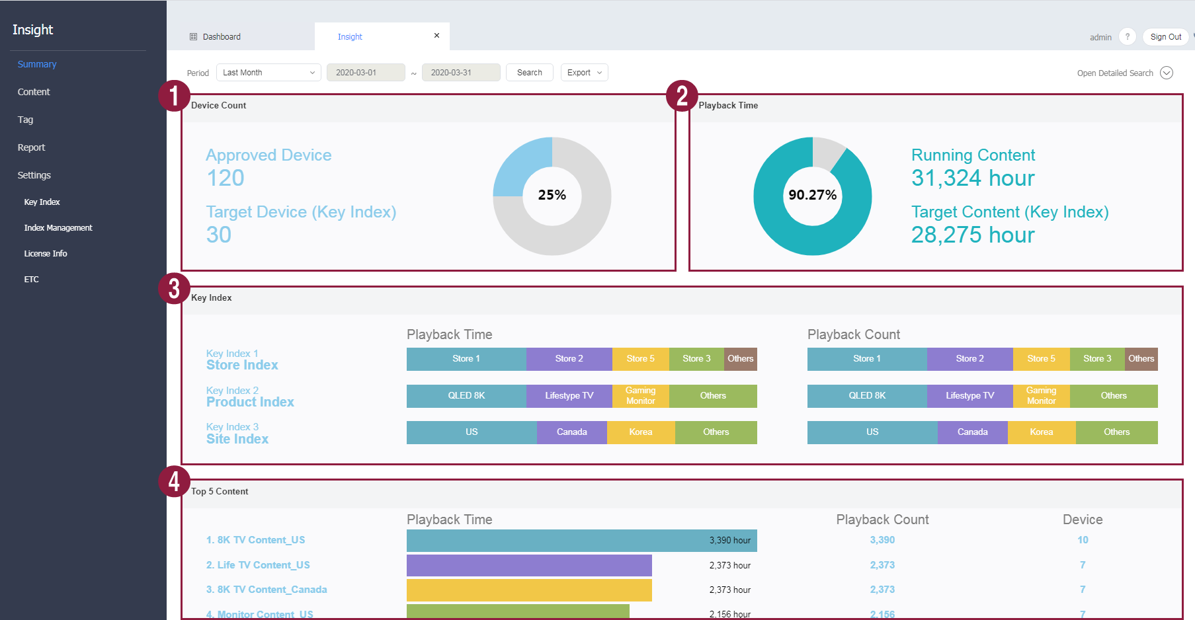Open License Info page
1195x620 pixels.
point(46,254)
